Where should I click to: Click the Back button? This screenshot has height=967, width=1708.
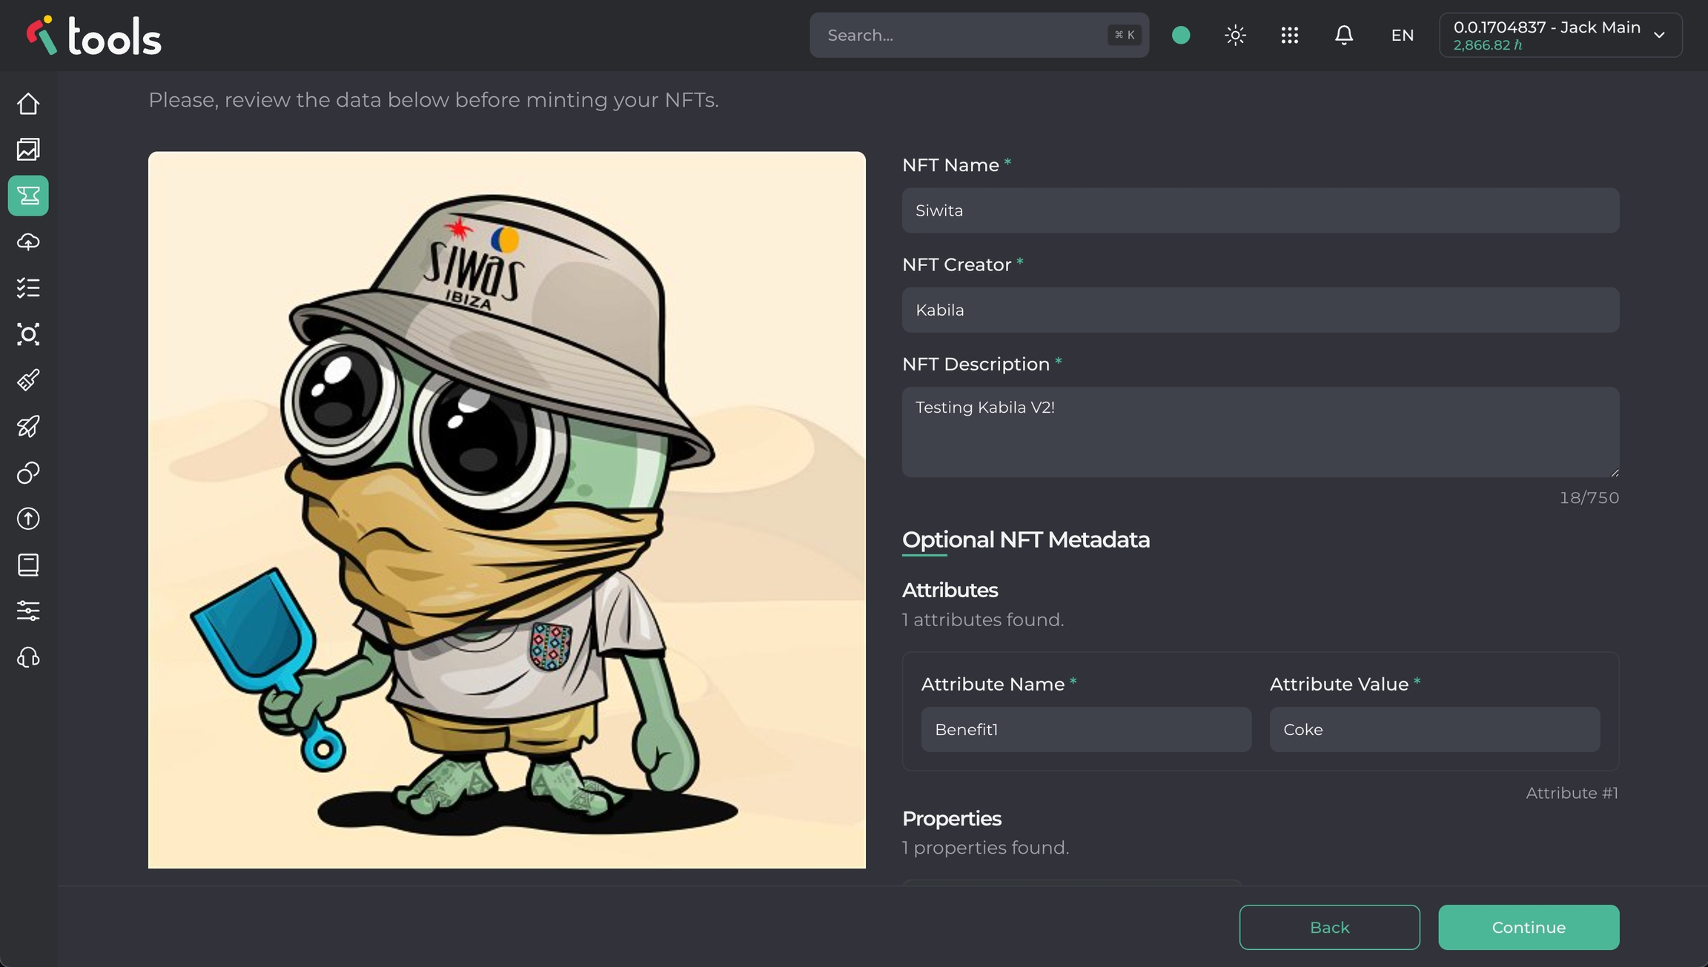point(1329,927)
